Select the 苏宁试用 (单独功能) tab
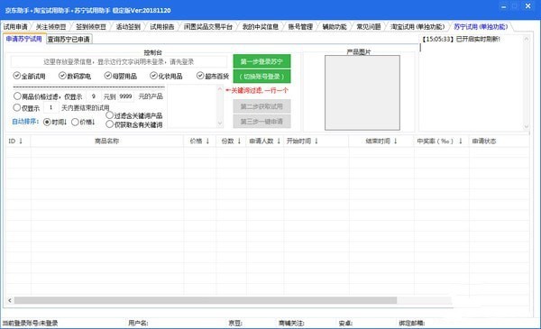Screen dimensions: 541x329 pos(481,26)
